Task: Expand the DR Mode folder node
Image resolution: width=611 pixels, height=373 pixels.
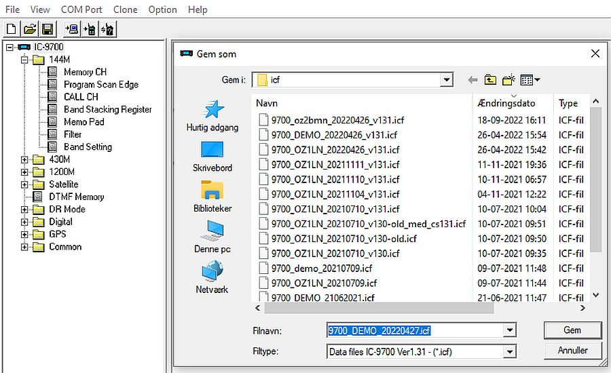Action: click(x=24, y=210)
